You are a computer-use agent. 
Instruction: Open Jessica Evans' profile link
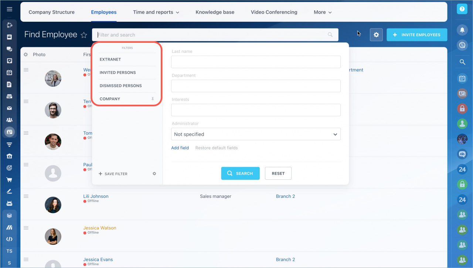pyautogui.click(x=98, y=260)
